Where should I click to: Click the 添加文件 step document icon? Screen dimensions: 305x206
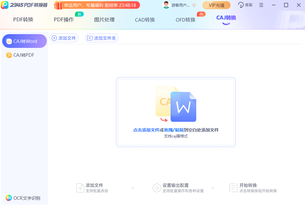(x=80, y=188)
